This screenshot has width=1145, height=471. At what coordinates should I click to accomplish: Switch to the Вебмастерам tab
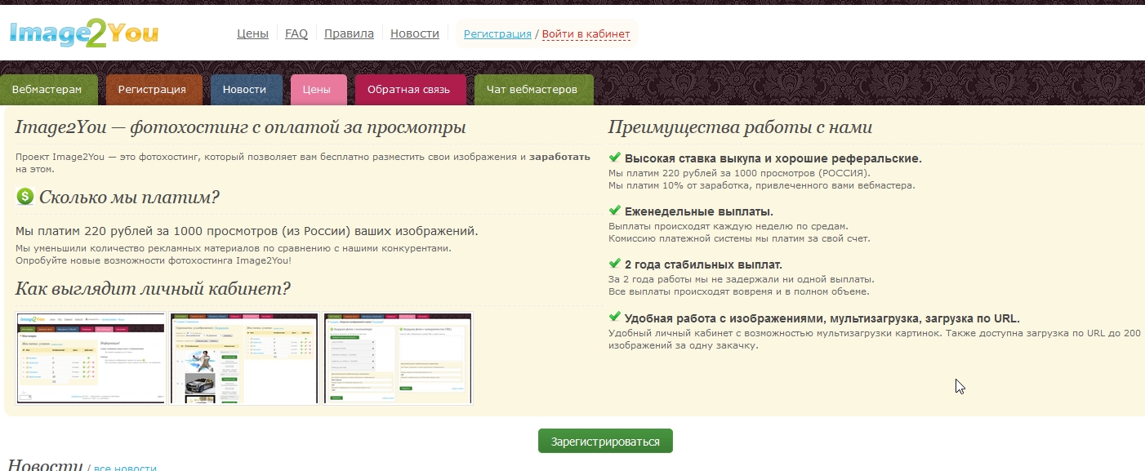47,90
